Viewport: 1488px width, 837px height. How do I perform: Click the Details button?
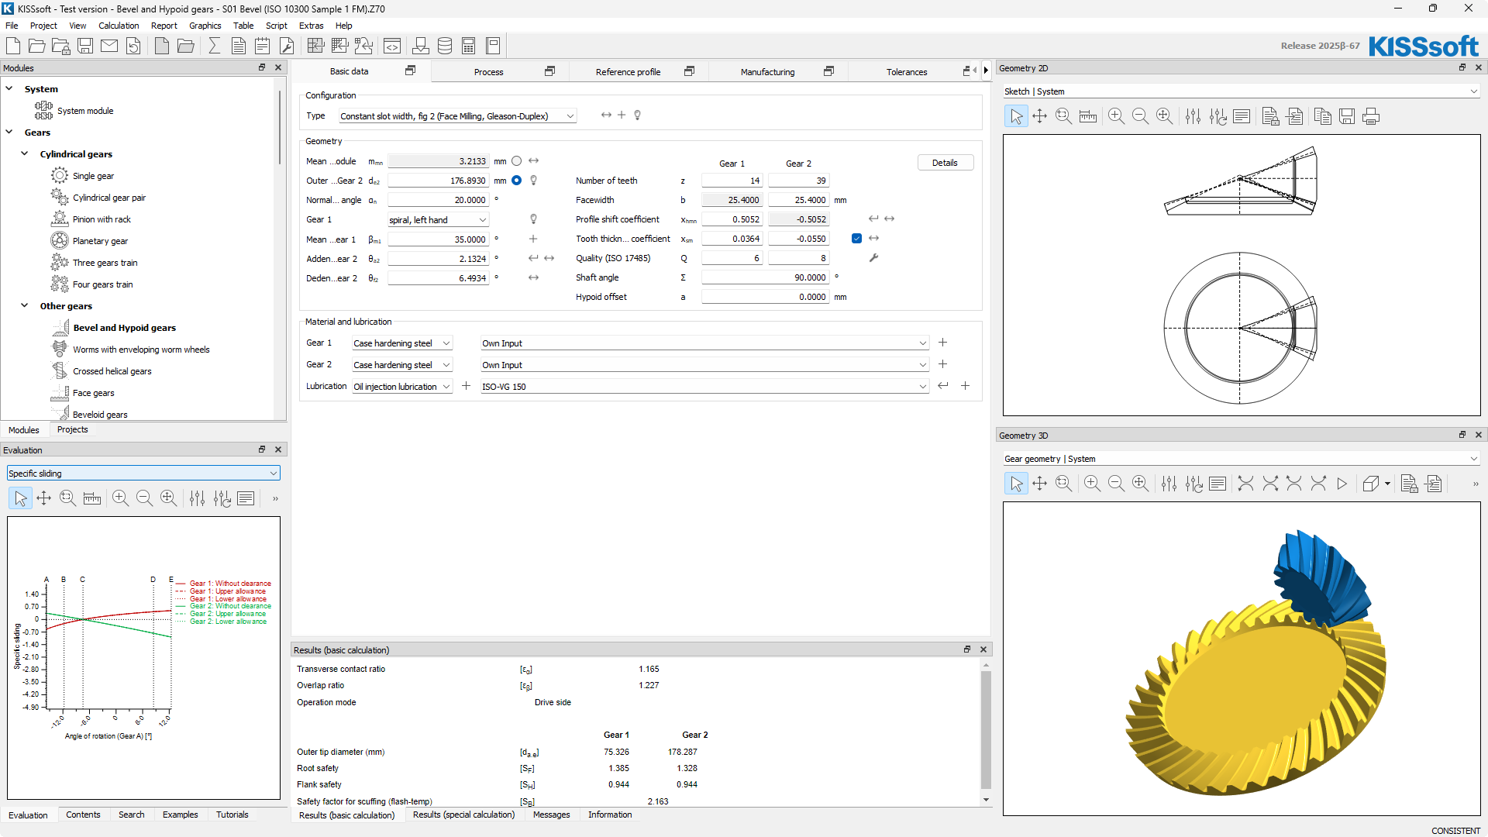pyautogui.click(x=945, y=163)
